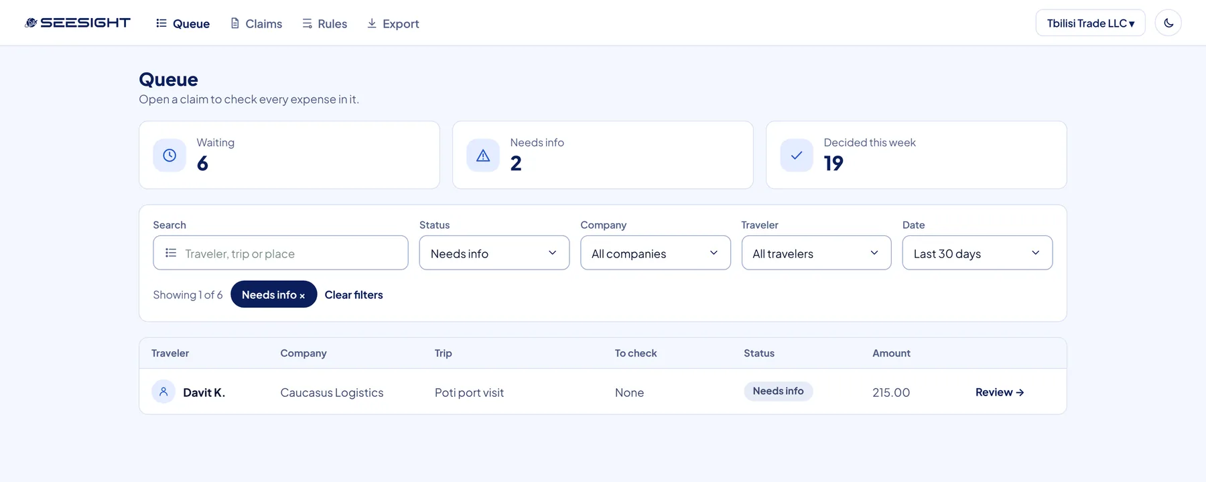The height and width of the screenshot is (482, 1206).
Task: Click the checkmark icon in Decided this week card
Action: point(797,156)
